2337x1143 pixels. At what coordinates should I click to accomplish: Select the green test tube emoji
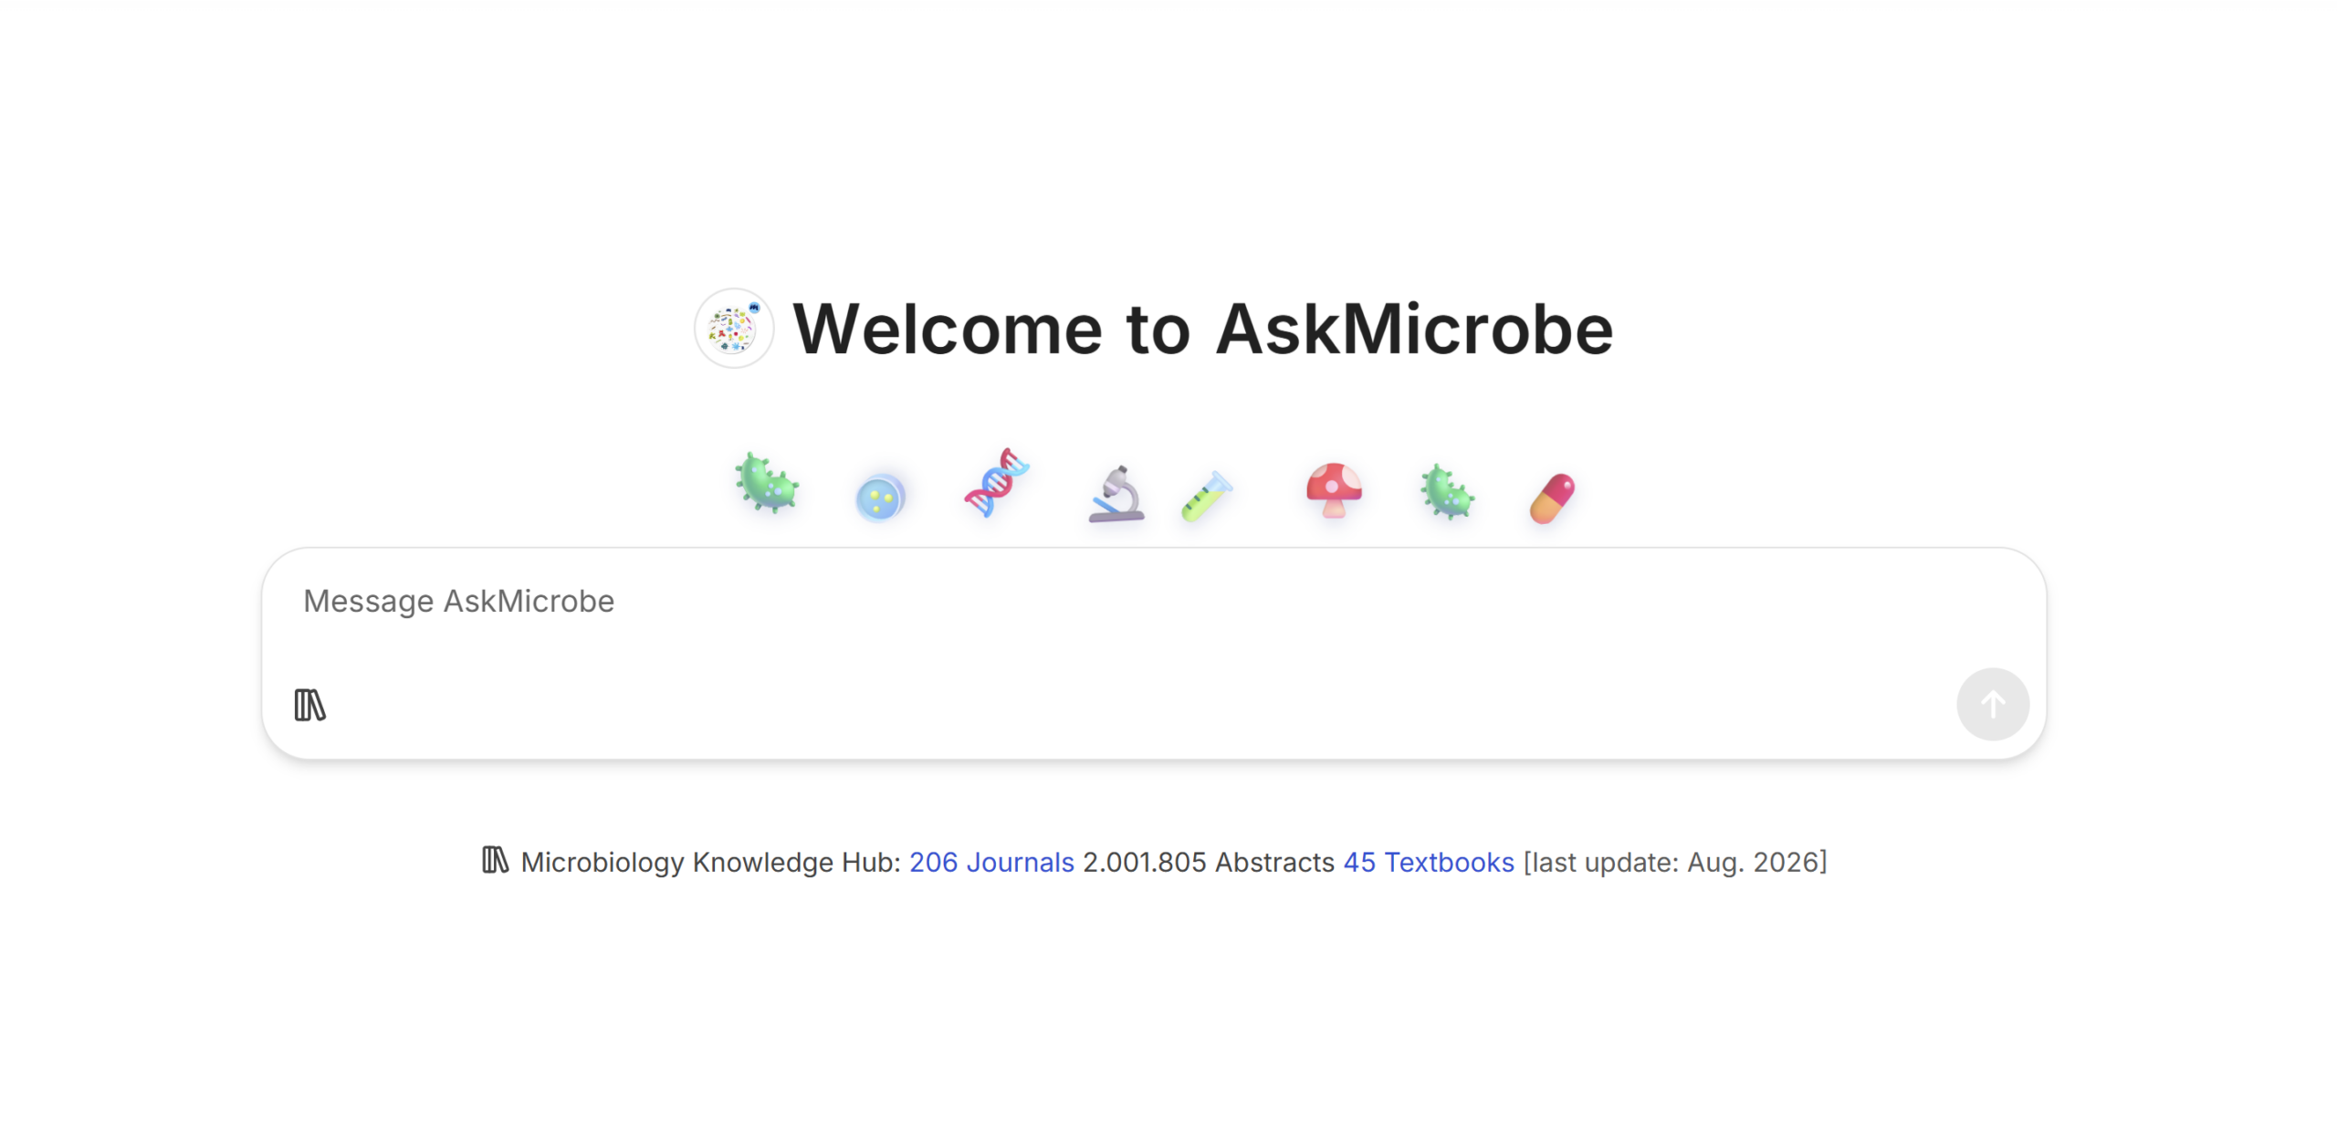pyautogui.click(x=1206, y=497)
